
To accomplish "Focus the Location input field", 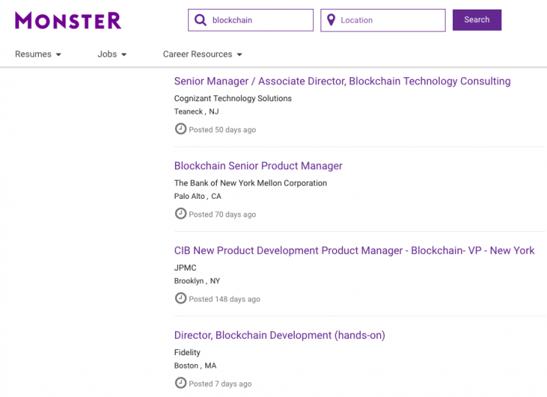I will tap(383, 21).
